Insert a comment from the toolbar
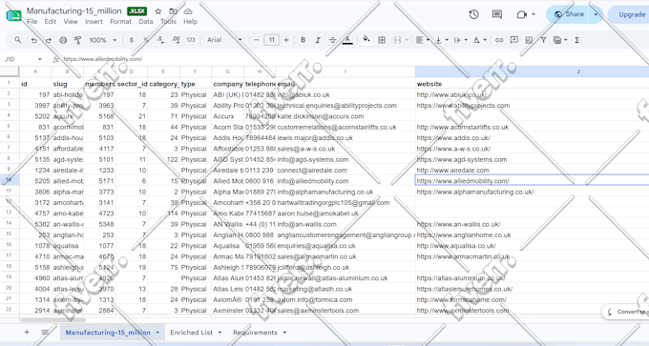 514,40
